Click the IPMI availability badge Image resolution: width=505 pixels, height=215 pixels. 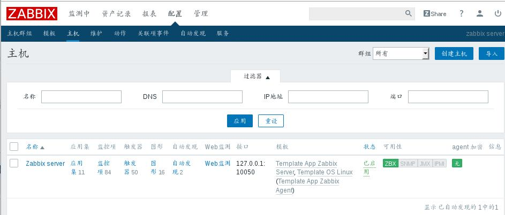point(439,163)
